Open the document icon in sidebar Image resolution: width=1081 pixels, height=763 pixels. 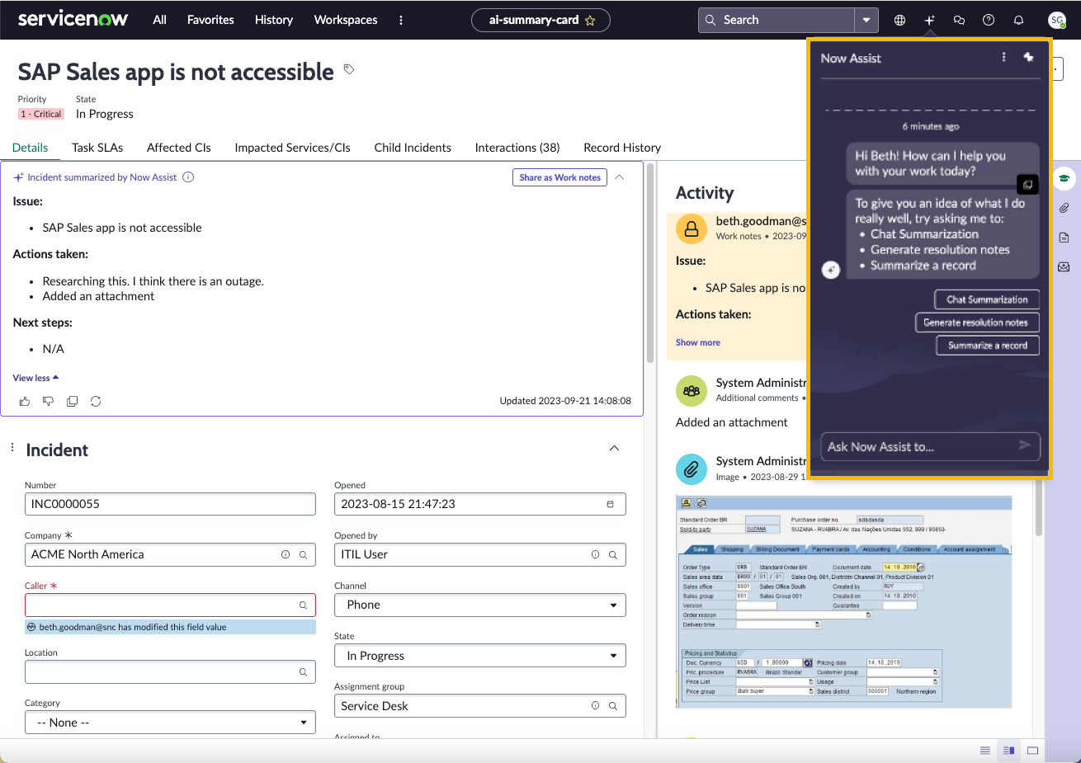[x=1064, y=238]
